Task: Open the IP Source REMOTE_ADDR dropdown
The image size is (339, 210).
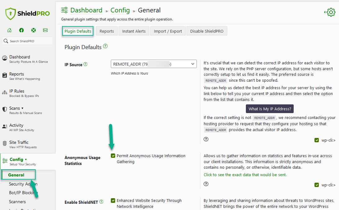Action: click(x=154, y=64)
